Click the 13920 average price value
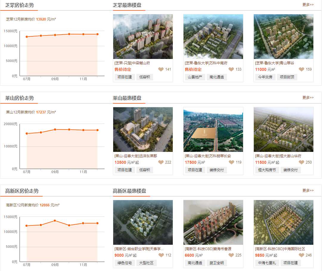Screen dimensions: 322x271 coord(41,19)
